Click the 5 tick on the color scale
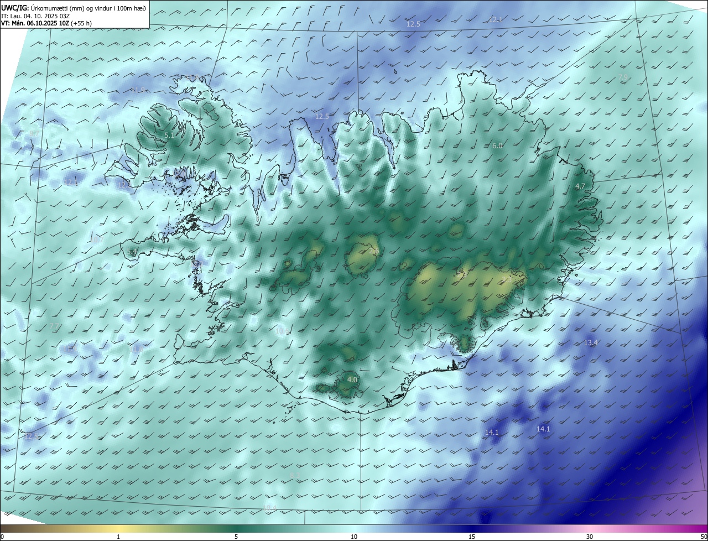The width and height of the screenshot is (708, 541). point(236,537)
